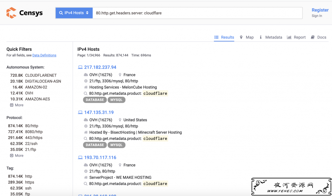Click the home icon beside ServerProject title

pos(86,178)
